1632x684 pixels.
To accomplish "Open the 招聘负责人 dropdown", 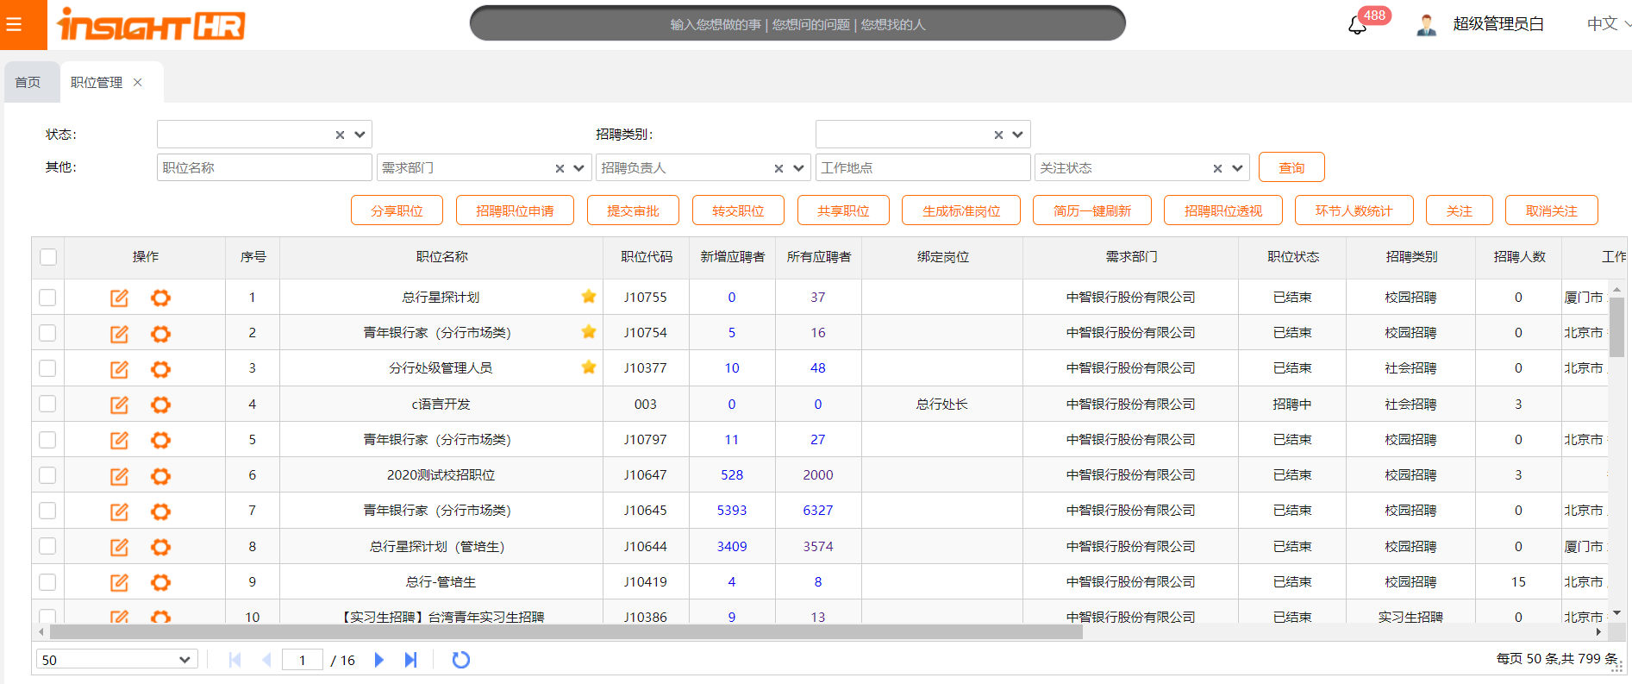I will pyautogui.click(x=798, y=168).
